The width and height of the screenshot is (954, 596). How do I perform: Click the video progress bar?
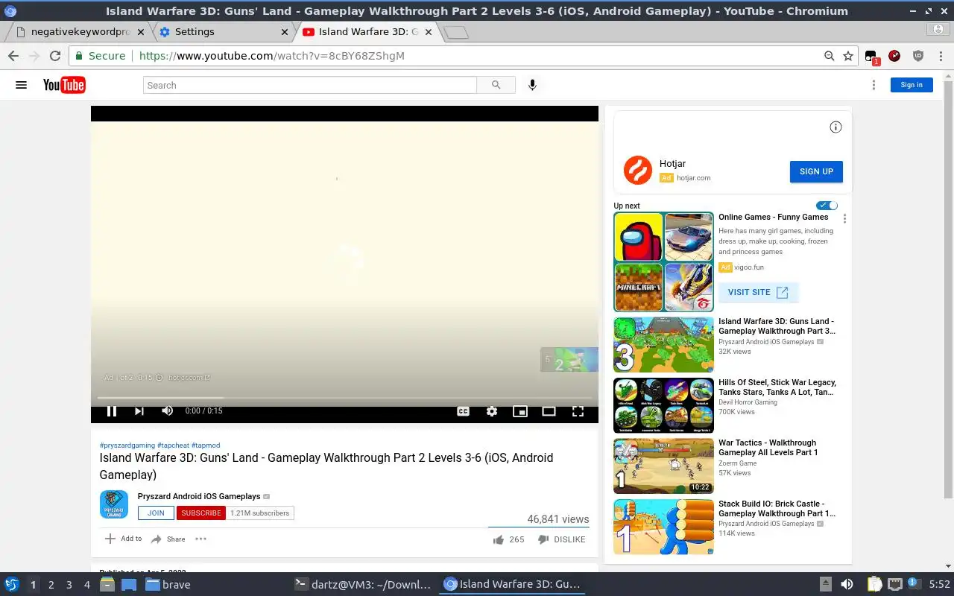(x=344, y=398)
